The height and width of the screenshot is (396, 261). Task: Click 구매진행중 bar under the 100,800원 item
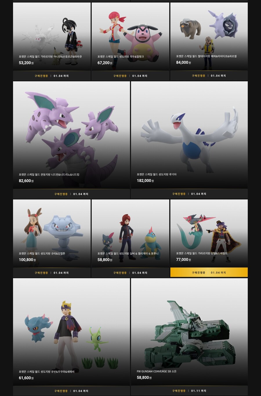coord(52,273)
